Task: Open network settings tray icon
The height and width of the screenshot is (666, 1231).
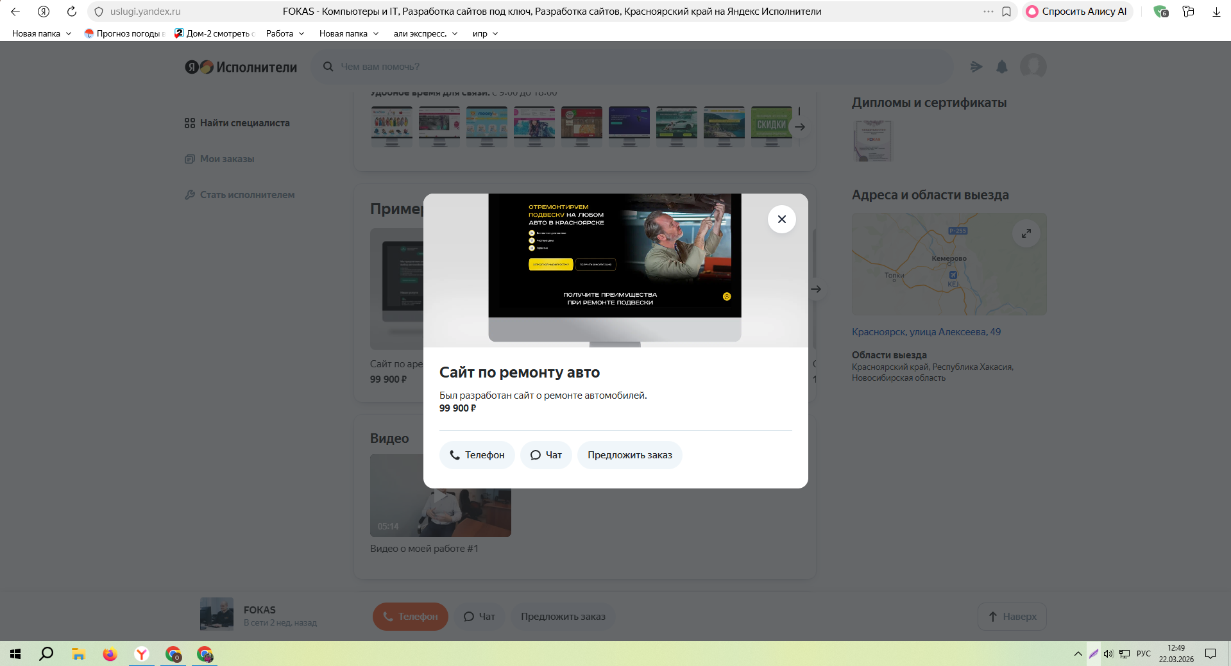Action: tap(1125, 654)
